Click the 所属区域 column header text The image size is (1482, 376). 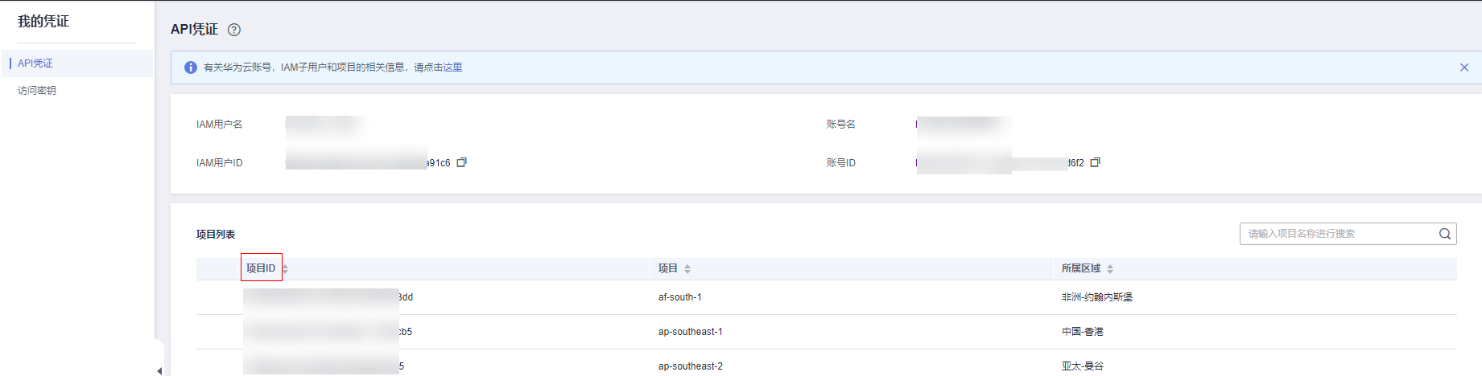[1081, 268]
